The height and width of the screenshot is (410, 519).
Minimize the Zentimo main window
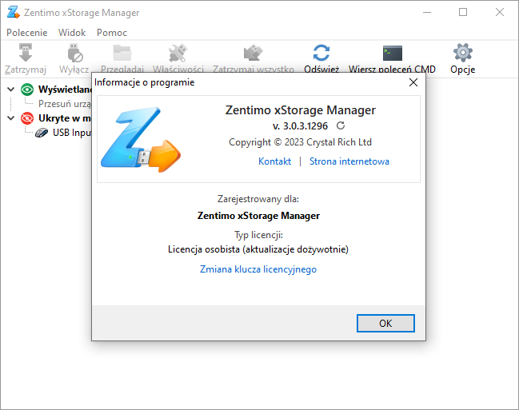pyautogui.click(x=427, y=12)
